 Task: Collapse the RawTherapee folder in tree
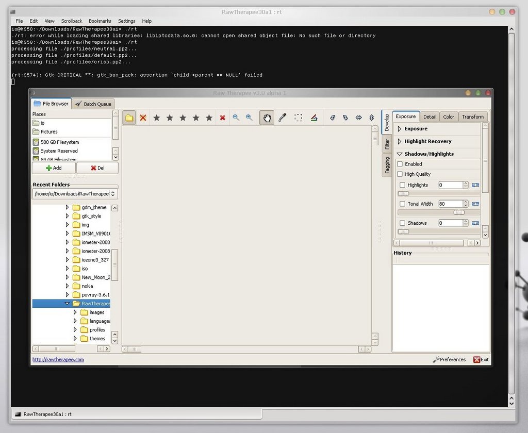67,304
